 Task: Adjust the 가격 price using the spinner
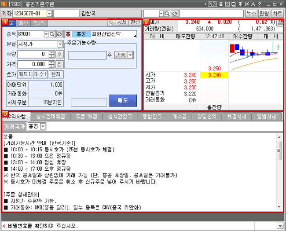pyautogui.click(x=51, y=64)
